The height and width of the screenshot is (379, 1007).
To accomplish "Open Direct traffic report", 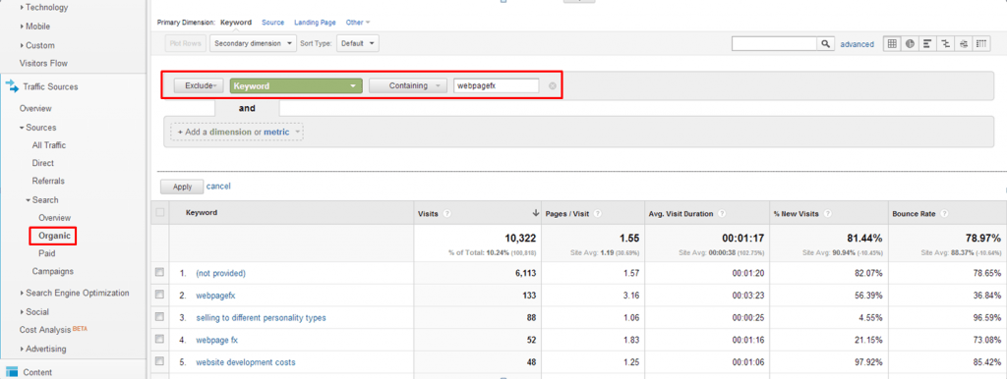I will tap(43, 164).
